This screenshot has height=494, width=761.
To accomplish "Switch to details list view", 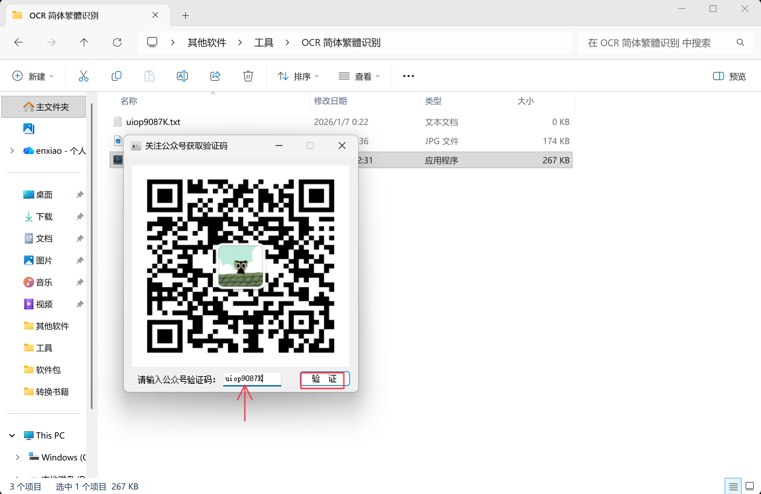I will coord(733,486).
